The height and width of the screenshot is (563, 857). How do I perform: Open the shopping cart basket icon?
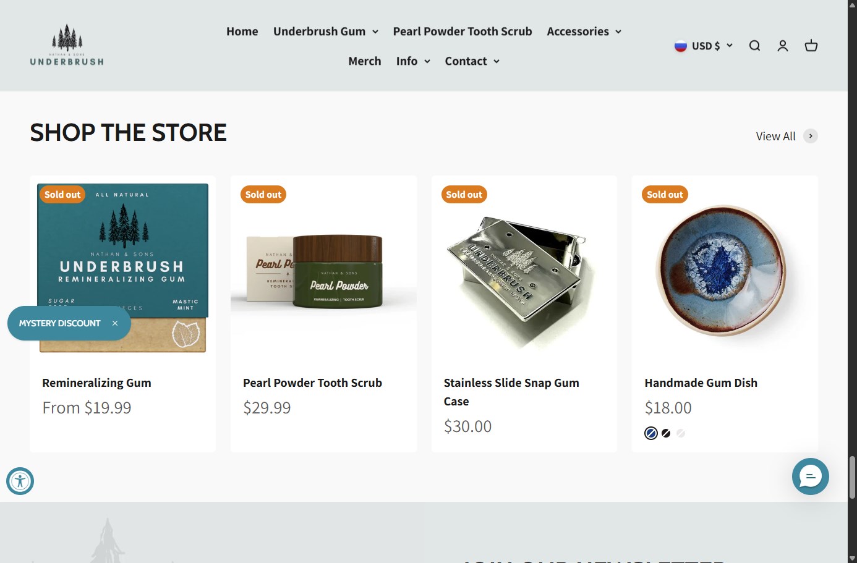[811, 46]
